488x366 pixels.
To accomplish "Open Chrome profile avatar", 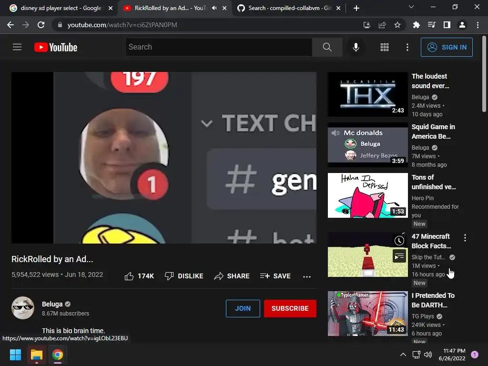I will pyautogui.click(x=462, y=25).
